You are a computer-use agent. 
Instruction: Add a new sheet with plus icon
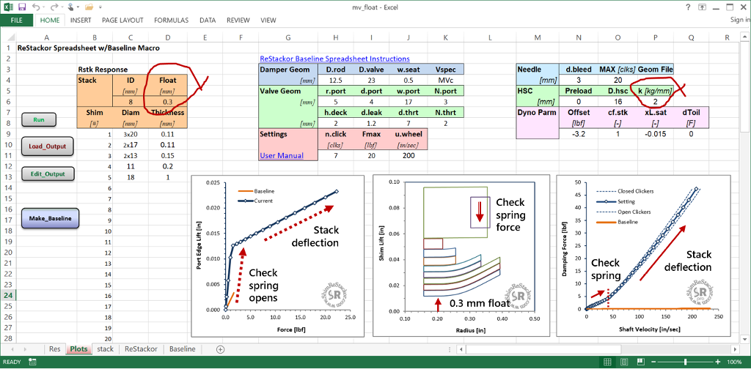220,349
